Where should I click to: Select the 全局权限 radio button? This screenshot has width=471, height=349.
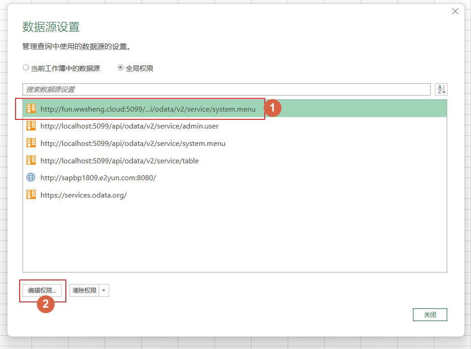121,68
